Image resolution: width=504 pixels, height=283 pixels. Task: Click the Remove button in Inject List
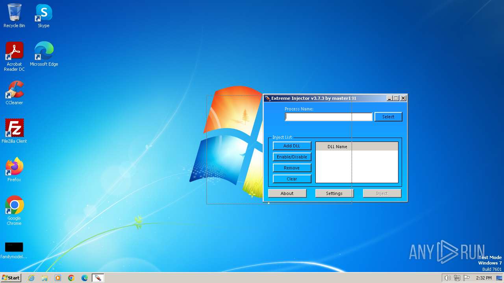click(292, 168)
